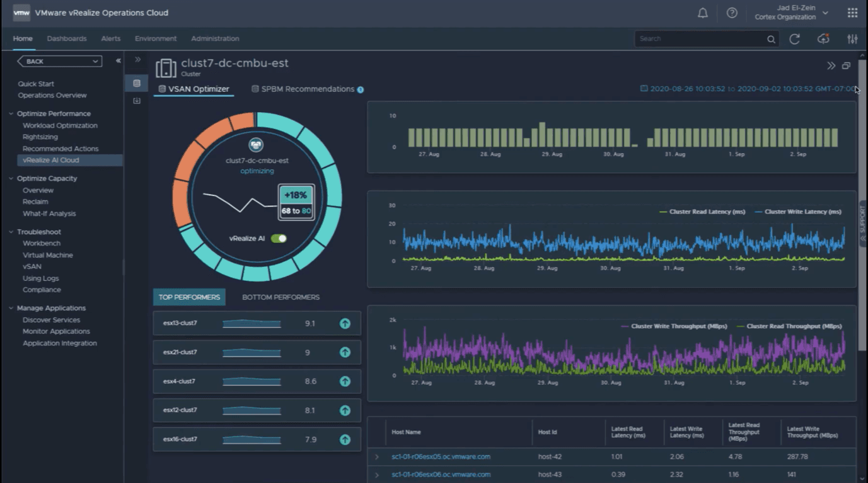Click the info icon beside SPBM Recommendations
This screenshot has width=868, height=483.
(361, 89)
